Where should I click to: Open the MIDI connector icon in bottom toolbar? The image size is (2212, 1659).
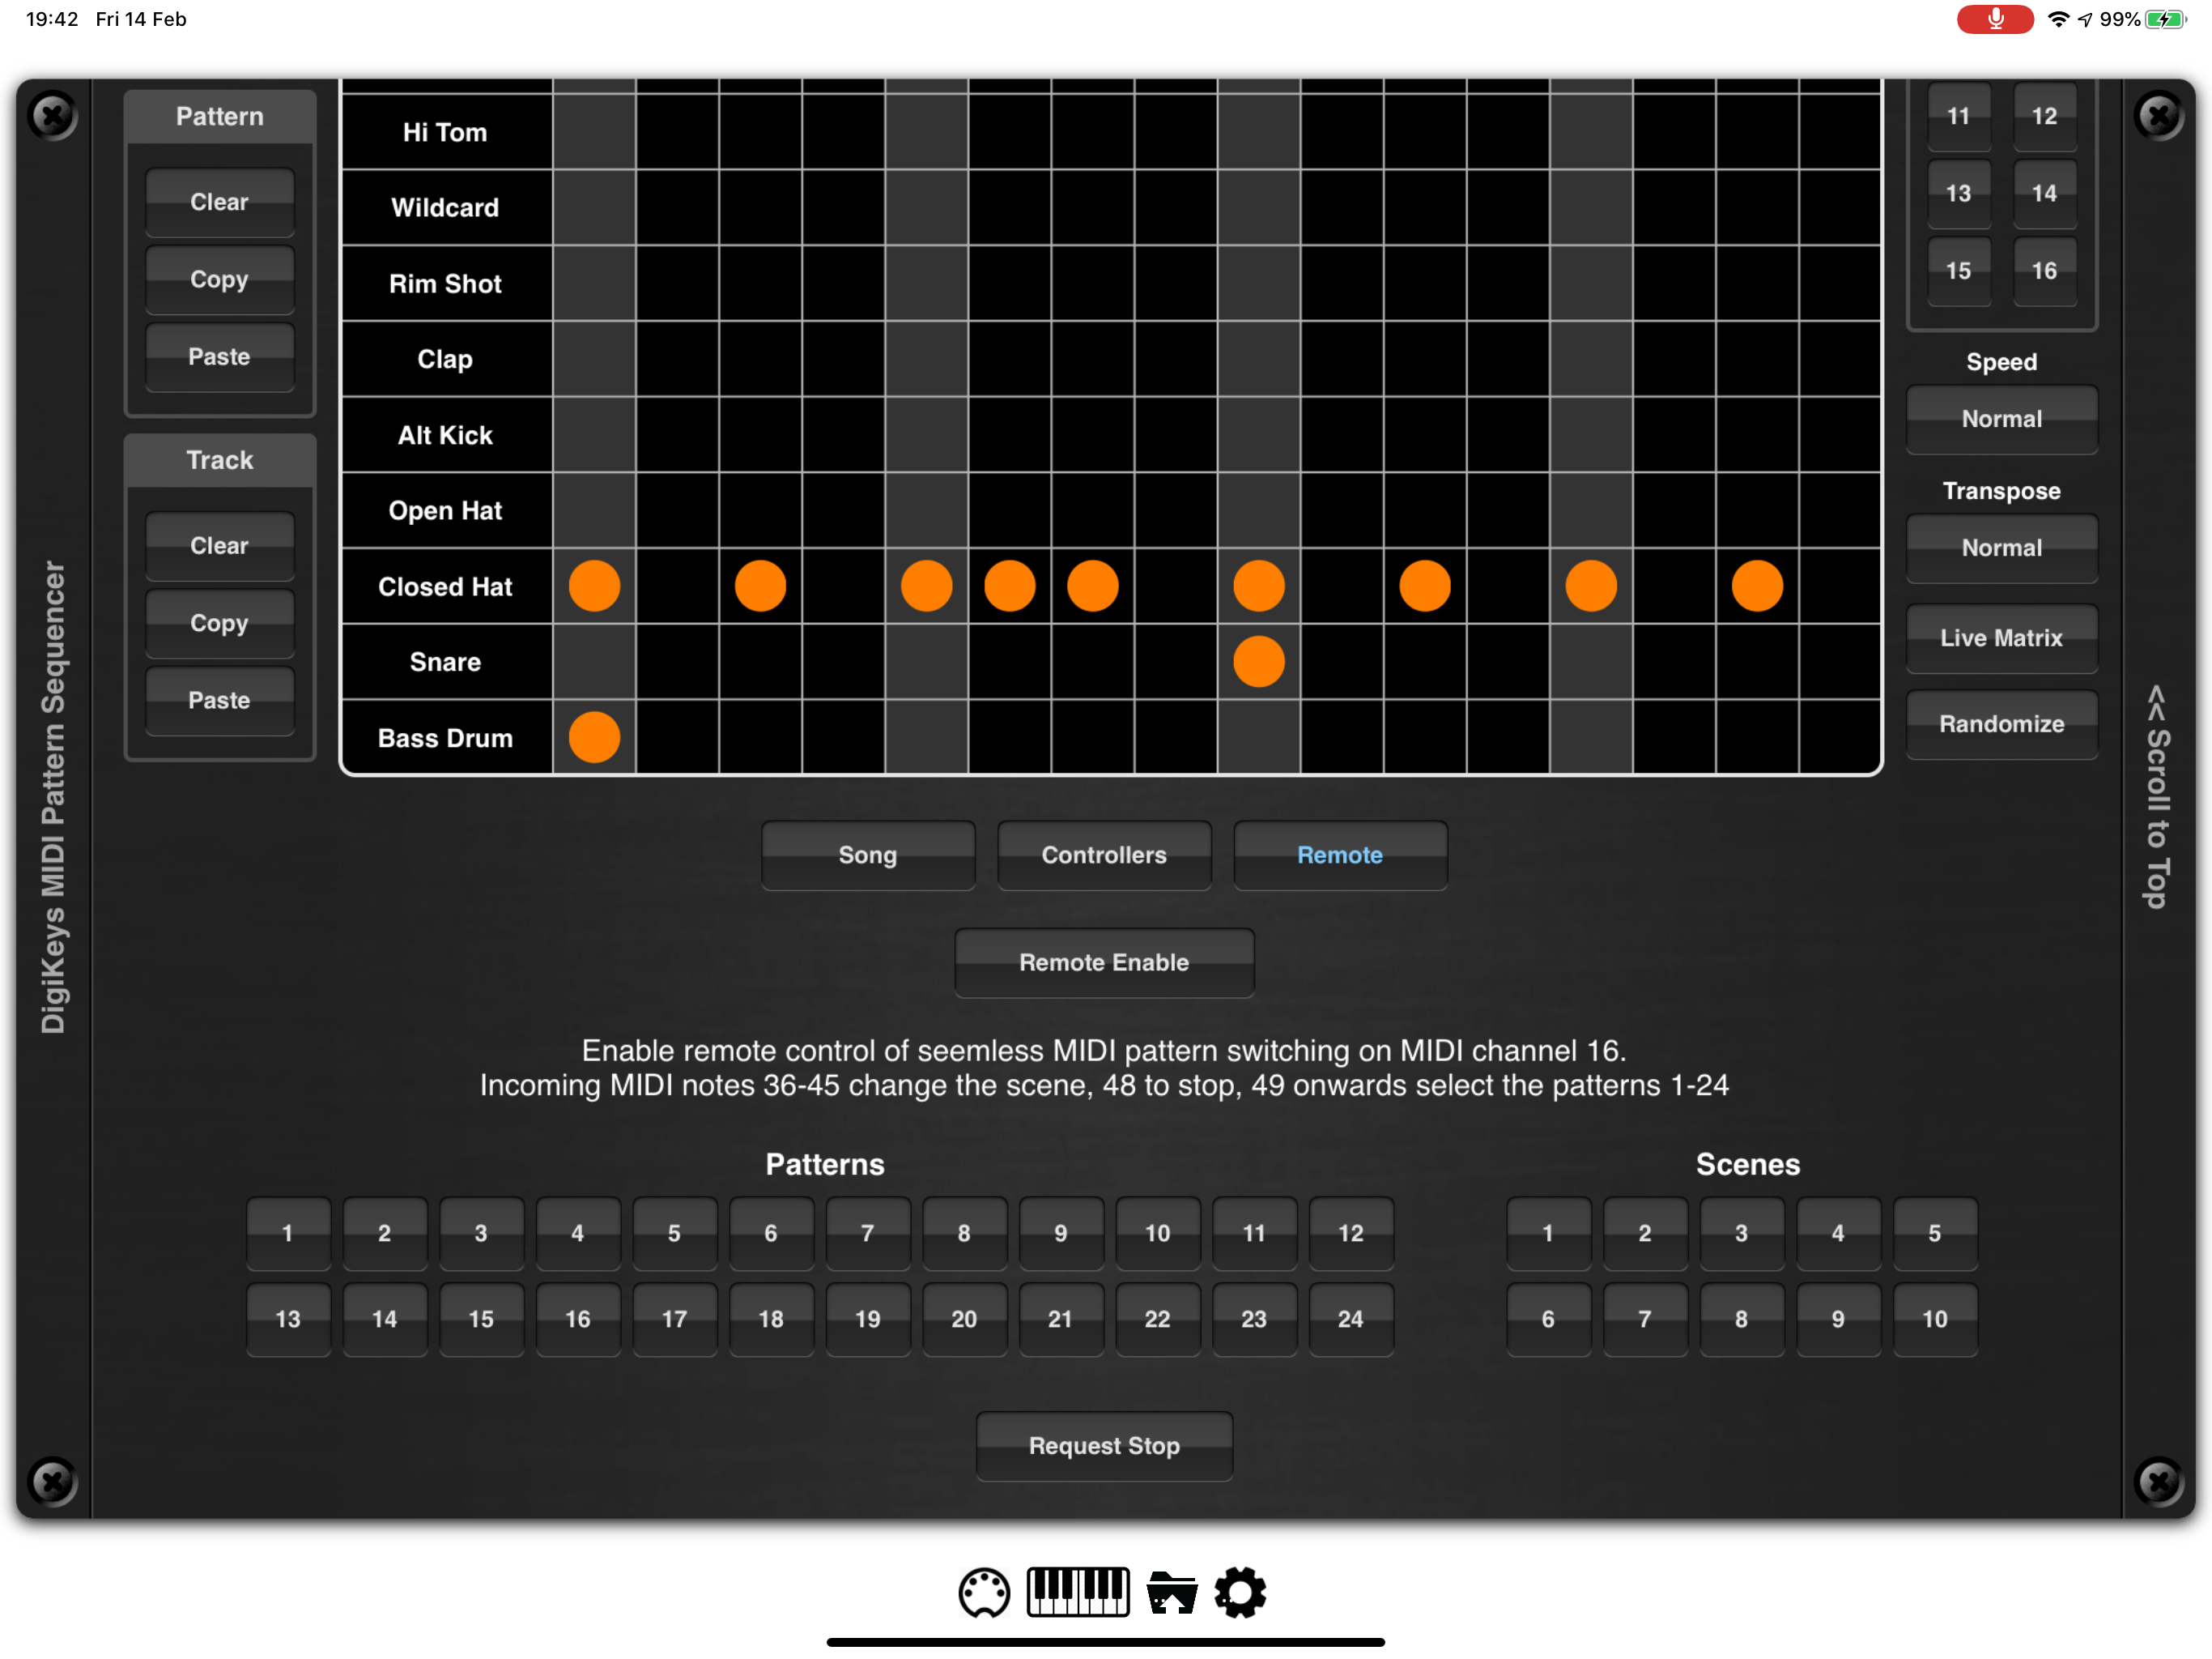(984, 1592)
